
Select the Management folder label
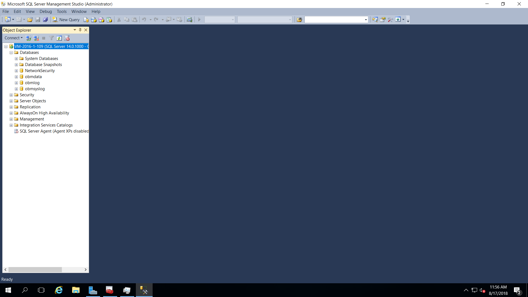(32, 119)
